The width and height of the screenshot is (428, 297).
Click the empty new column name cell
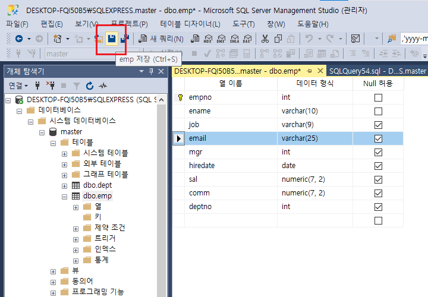coord(231,220)
